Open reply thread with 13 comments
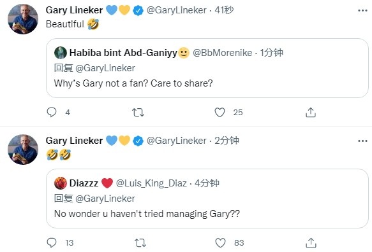Viewport: 372px width, 252px height. coord(52,242)
